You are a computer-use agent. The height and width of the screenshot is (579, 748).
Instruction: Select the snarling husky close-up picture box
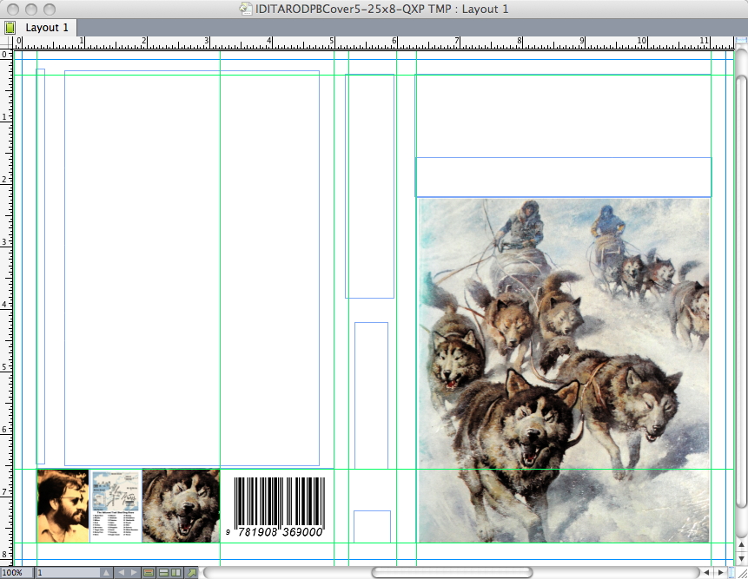(x=182, y=506)
